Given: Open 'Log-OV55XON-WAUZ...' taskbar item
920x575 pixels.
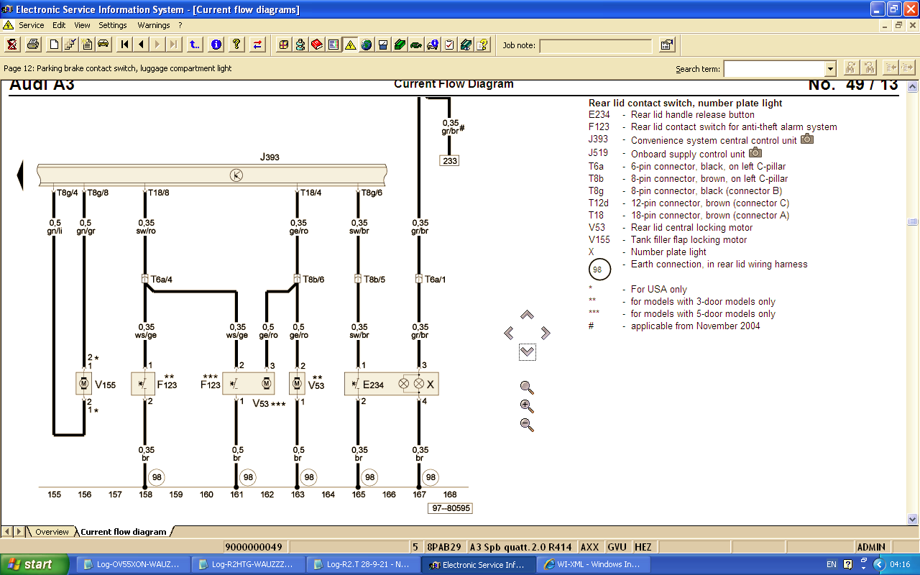Looking at the screenshot, I should point(134,564).
